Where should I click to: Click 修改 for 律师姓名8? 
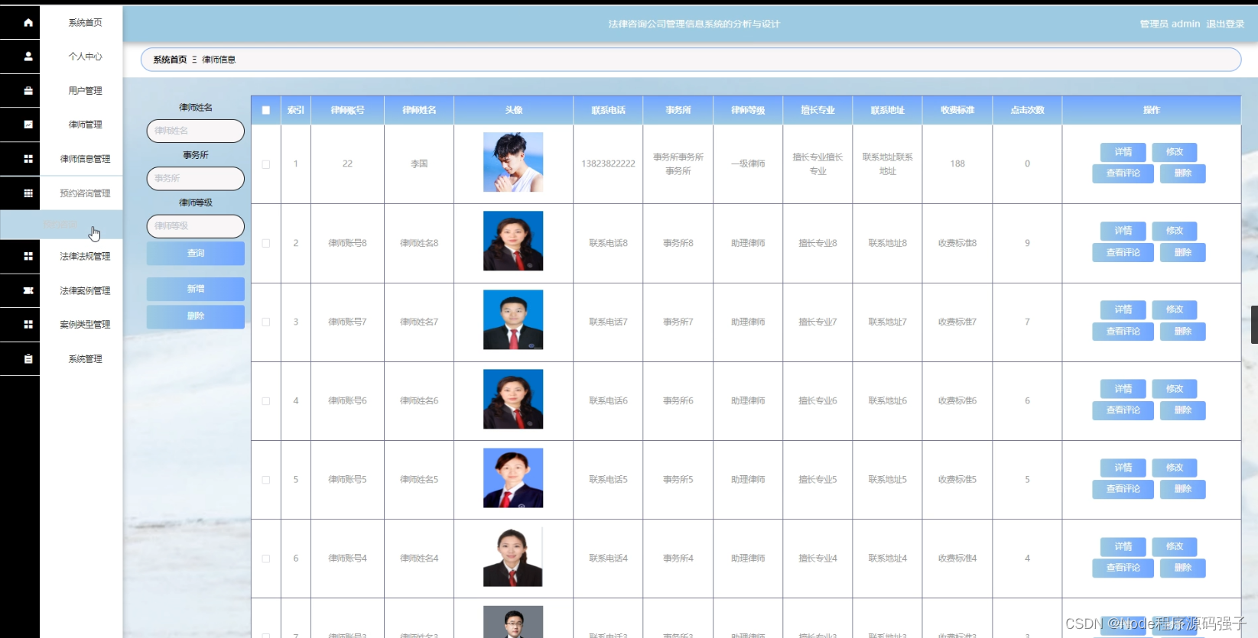coord(1175,231)
